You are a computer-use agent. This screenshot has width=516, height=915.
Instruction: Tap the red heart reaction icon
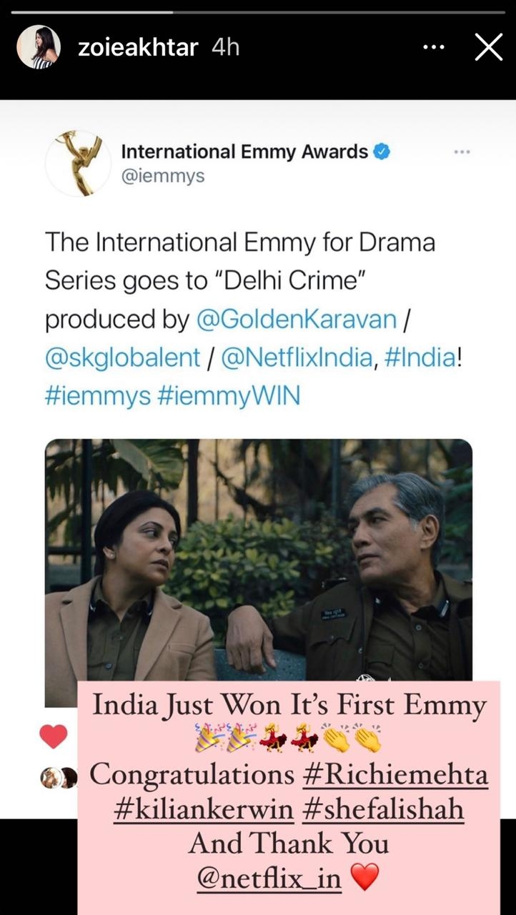tap(54, 736)
